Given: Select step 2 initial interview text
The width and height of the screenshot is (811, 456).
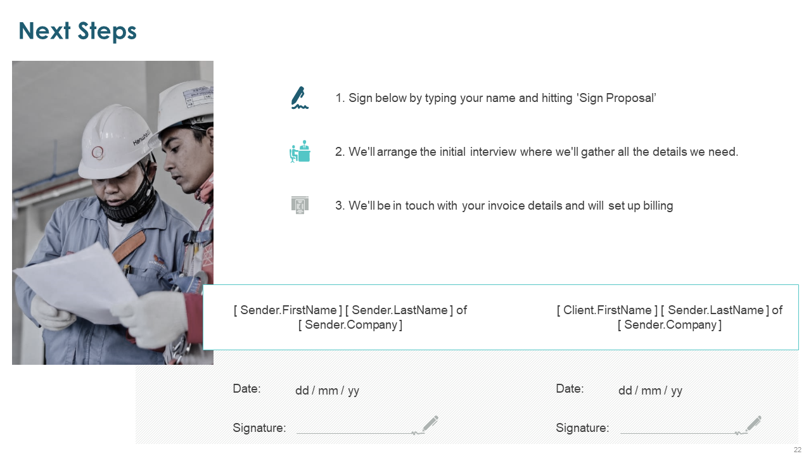Looking at the screenshot, I should point(537,152).
